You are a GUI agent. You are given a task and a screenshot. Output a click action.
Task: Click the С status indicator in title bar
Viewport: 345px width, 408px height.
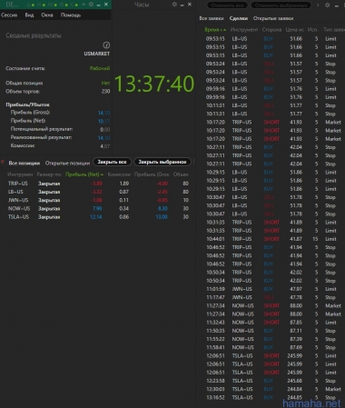pyautogui.click(x=74, y=5)
